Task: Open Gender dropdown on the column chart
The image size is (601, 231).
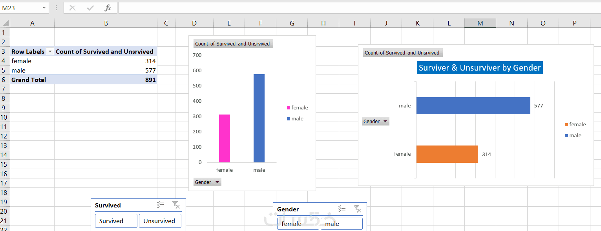Action: [207, 182]
